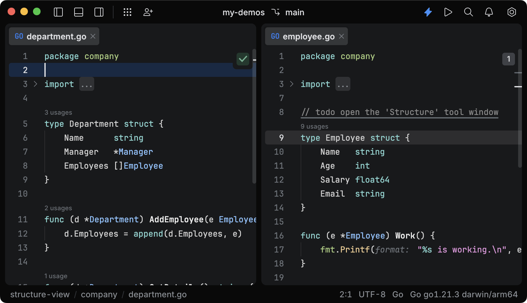Screen dimensions: 527x303
Task: Select the department.go tab
Action: [x=53, y=36]
